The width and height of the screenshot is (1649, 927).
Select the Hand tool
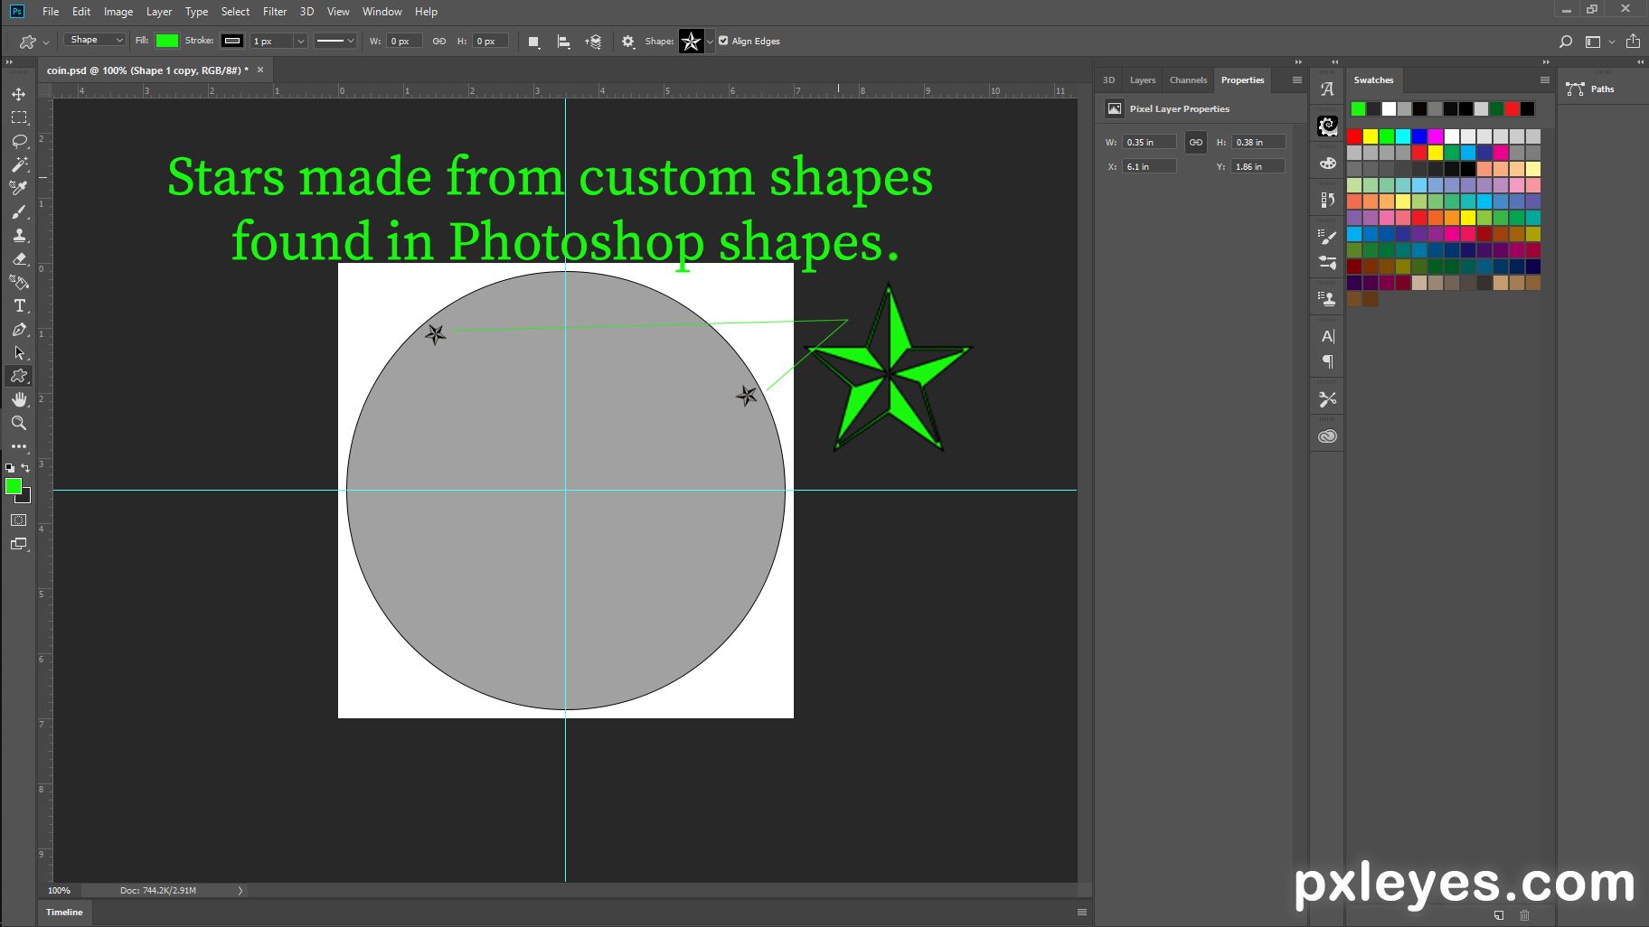tap(19, 399)
